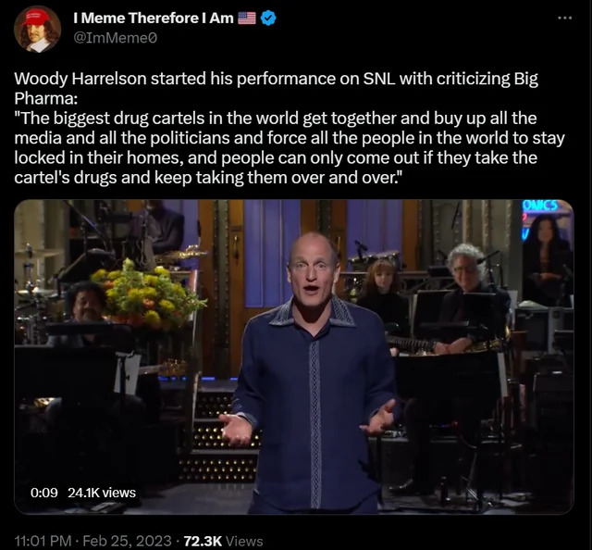
Task: Click the American flag emoji beside name
Action: point(247,18)
